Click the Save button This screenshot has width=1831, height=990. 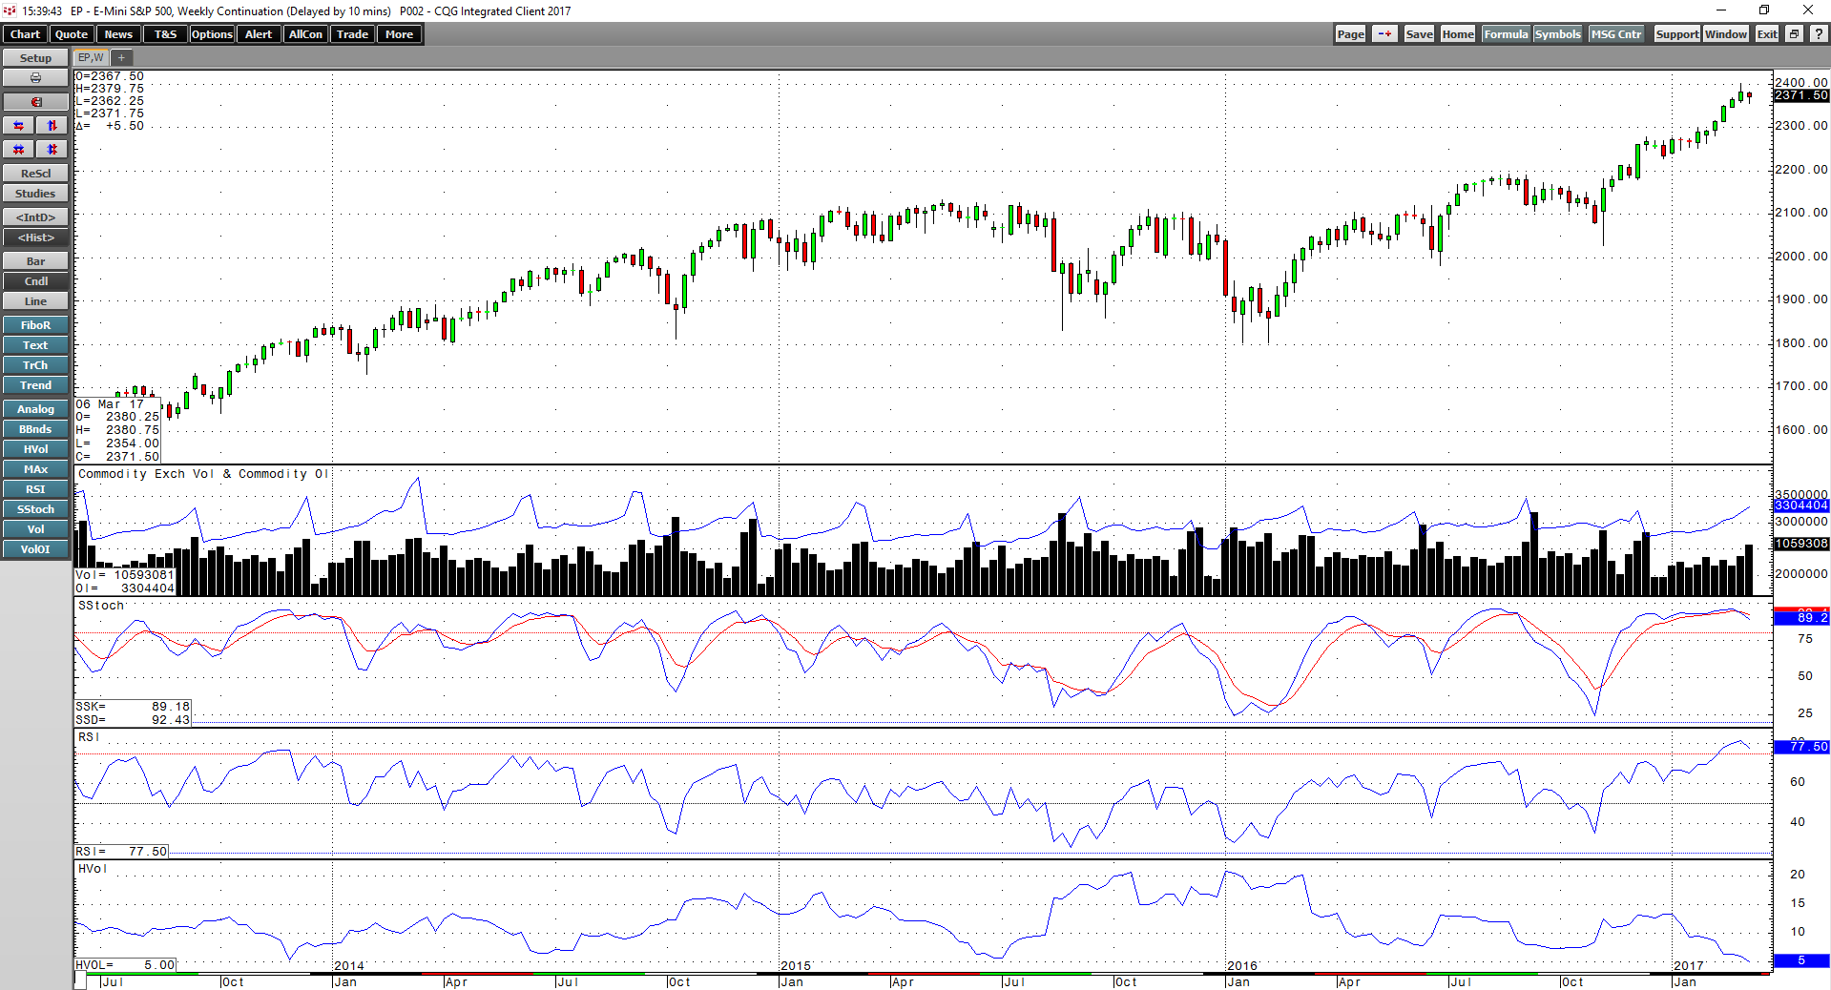(1419, 34)
